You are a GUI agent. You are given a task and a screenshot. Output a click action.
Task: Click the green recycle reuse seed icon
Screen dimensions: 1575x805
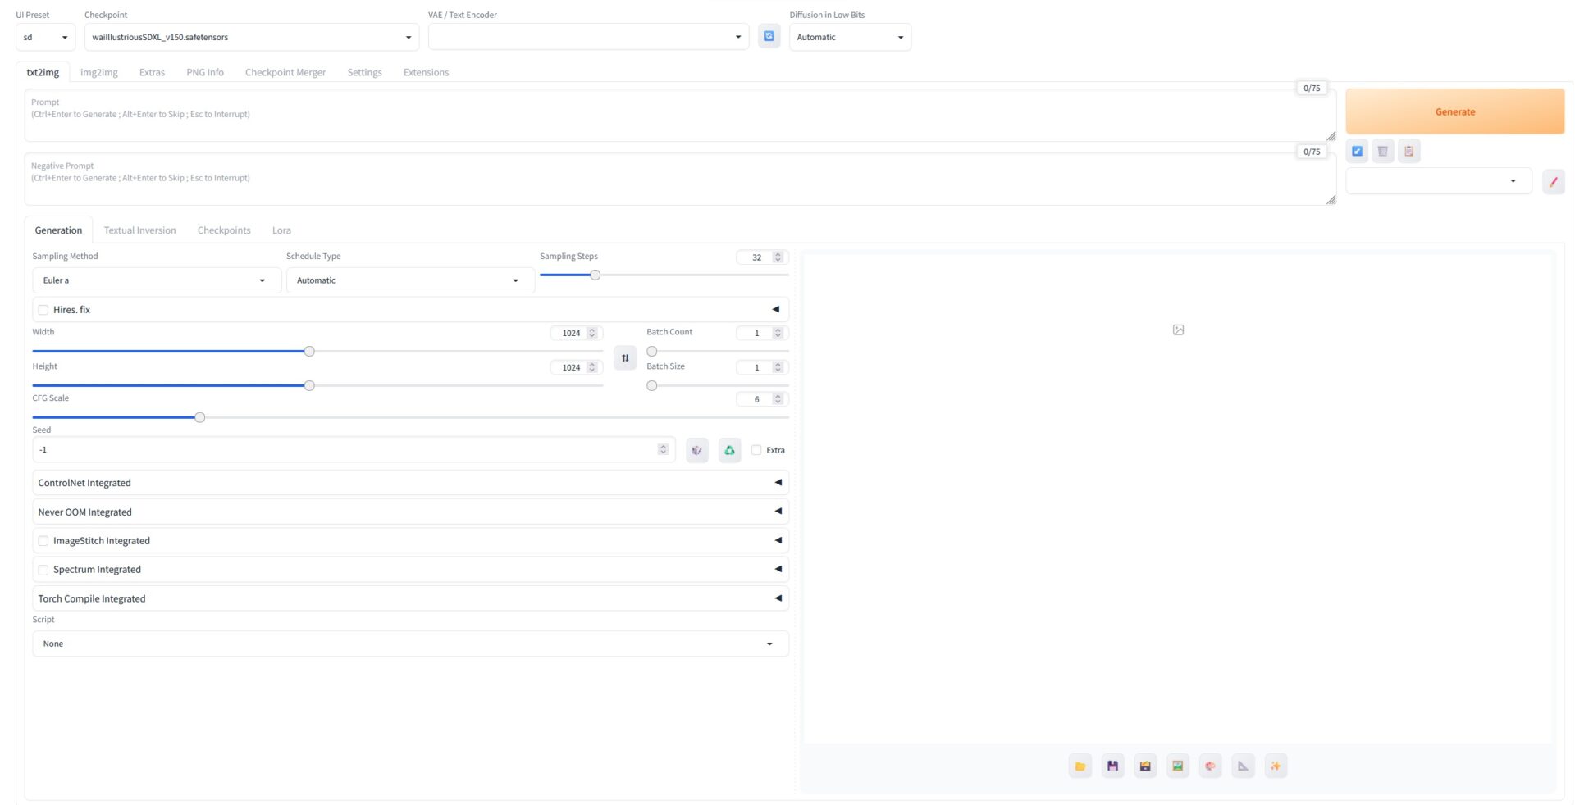click(x=730, y=450)
